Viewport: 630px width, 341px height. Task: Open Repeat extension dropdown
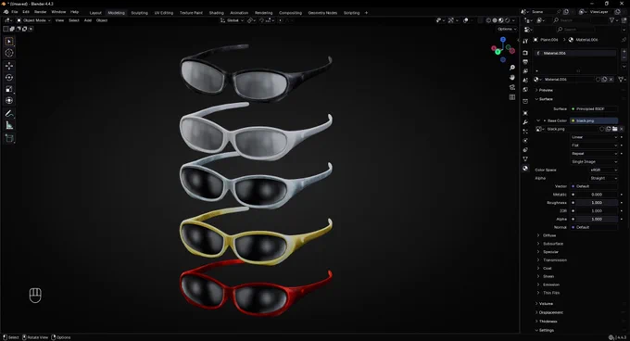tap(594, 154)
